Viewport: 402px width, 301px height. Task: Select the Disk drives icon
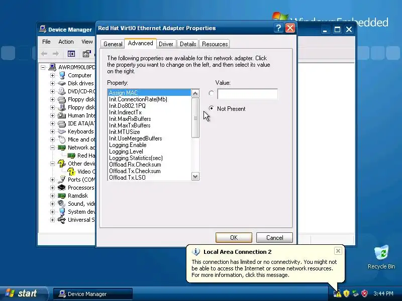point(62,83)
